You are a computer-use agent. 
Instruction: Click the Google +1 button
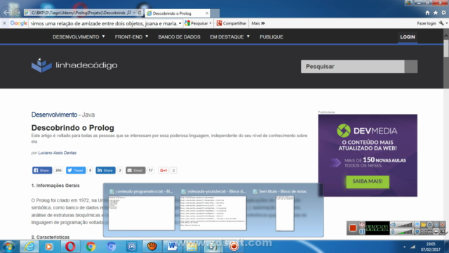click(163, 170)
